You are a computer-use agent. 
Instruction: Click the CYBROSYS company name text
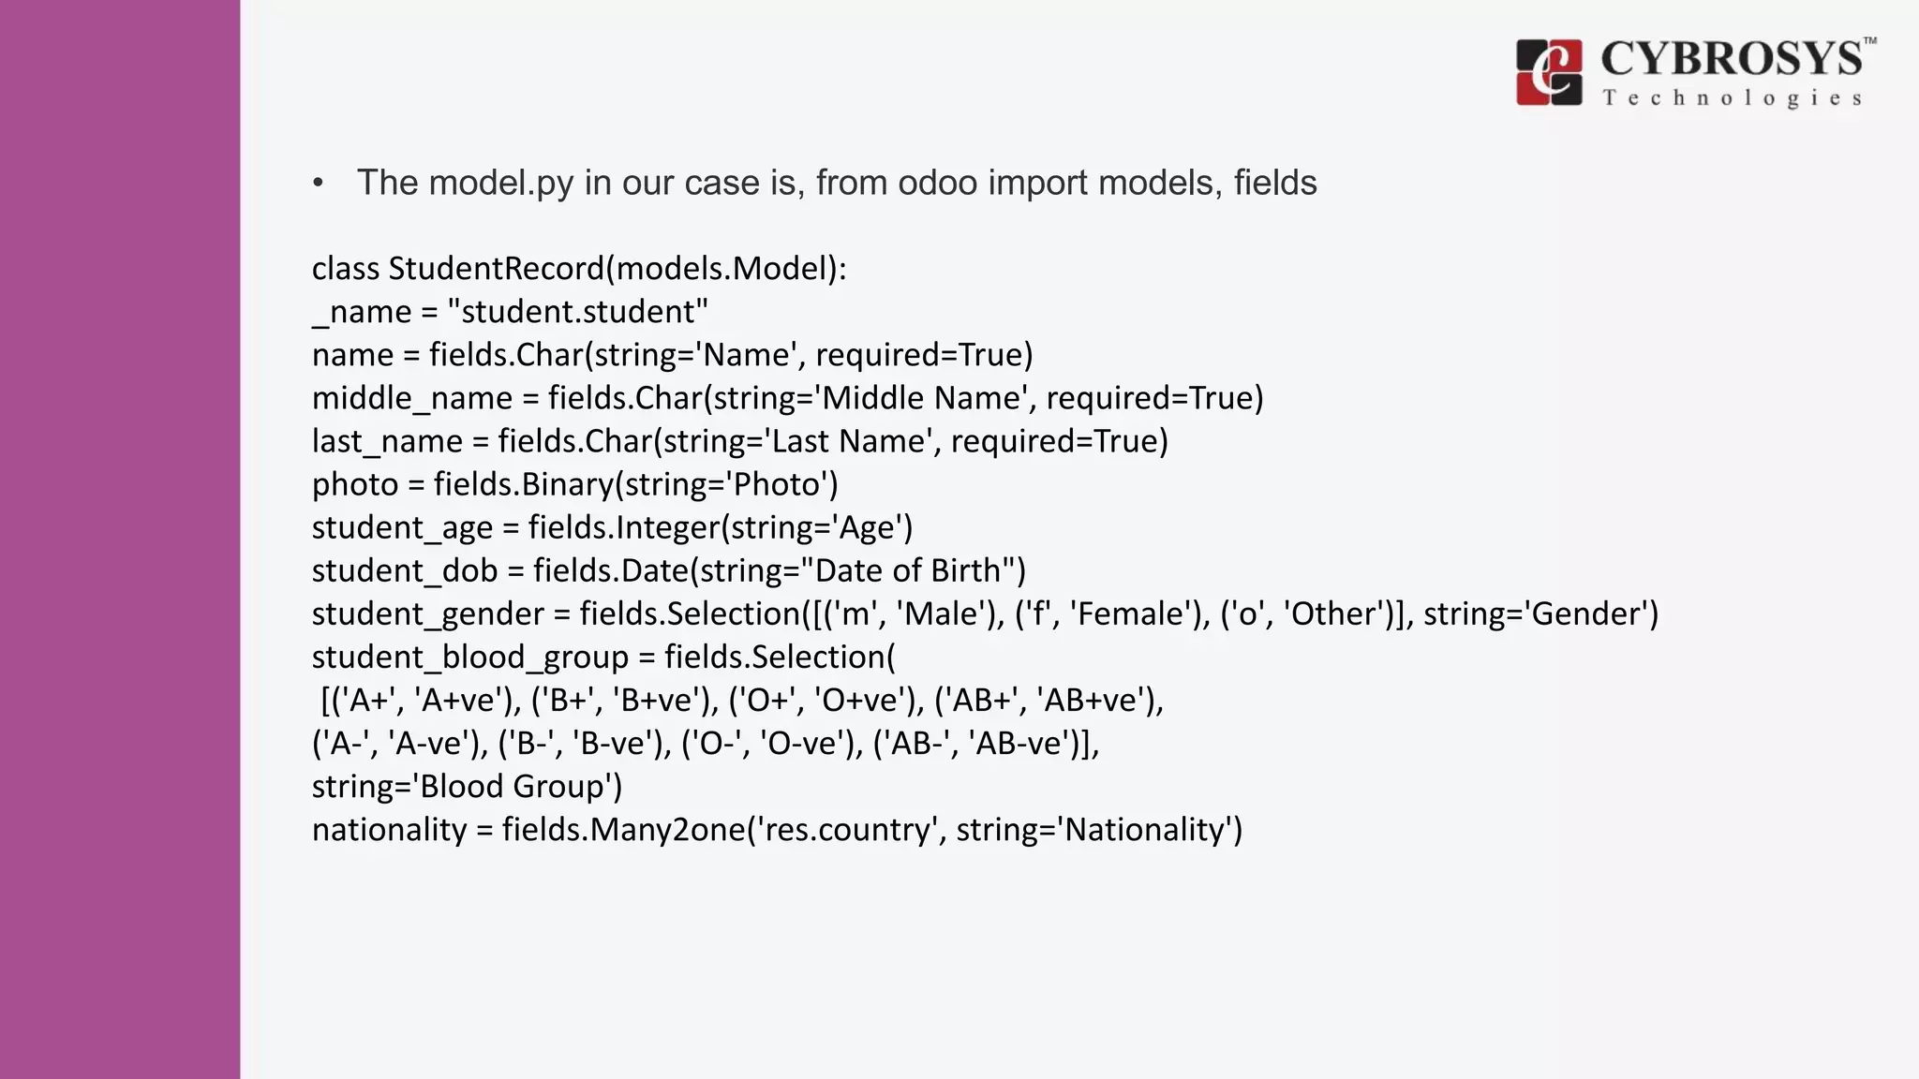click(x=1732, y=59)
